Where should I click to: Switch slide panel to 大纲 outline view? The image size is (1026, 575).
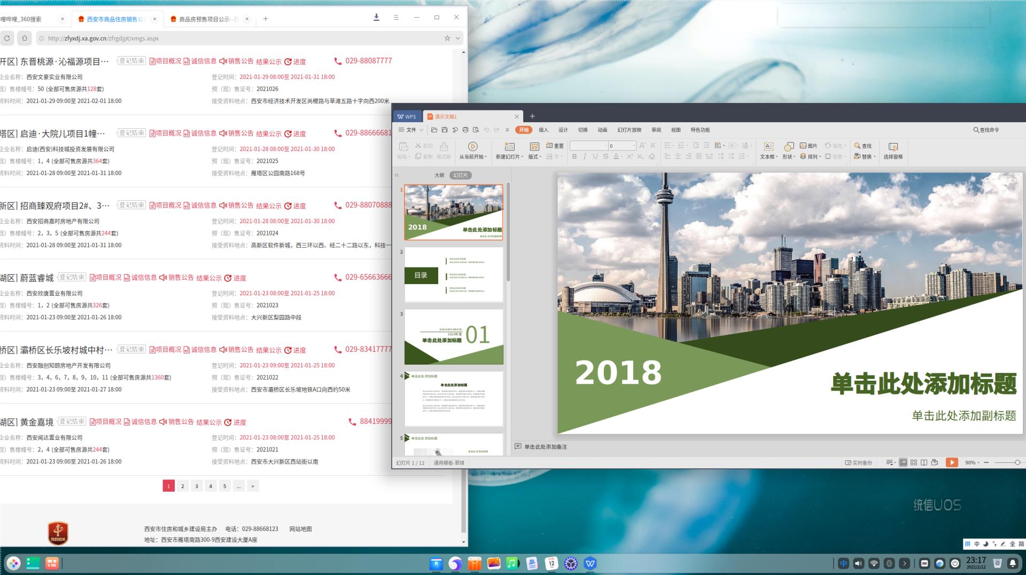point(439,175)
